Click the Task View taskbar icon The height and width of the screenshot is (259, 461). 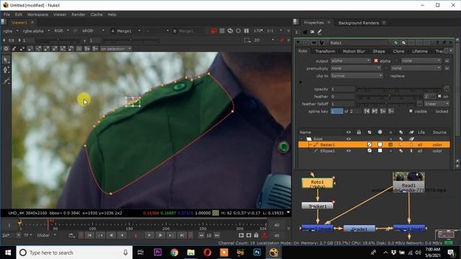click(x=141, y=253)
